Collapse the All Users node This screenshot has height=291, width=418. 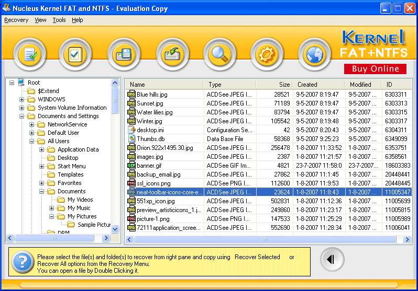tap(31, 141)
